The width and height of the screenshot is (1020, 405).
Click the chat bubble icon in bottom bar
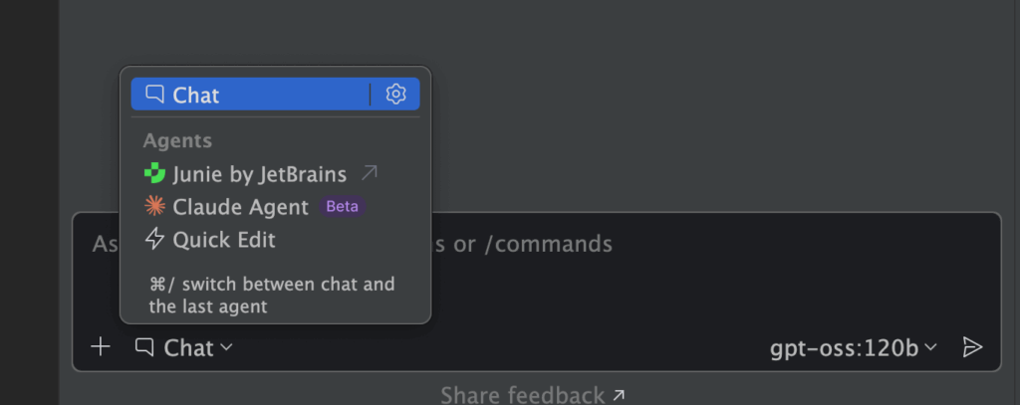145,347
